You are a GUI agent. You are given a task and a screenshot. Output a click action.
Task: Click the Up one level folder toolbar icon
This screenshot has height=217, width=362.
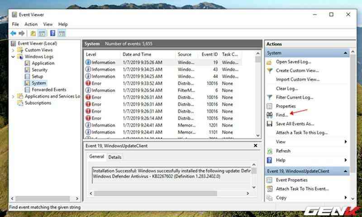tap(33, 33)
